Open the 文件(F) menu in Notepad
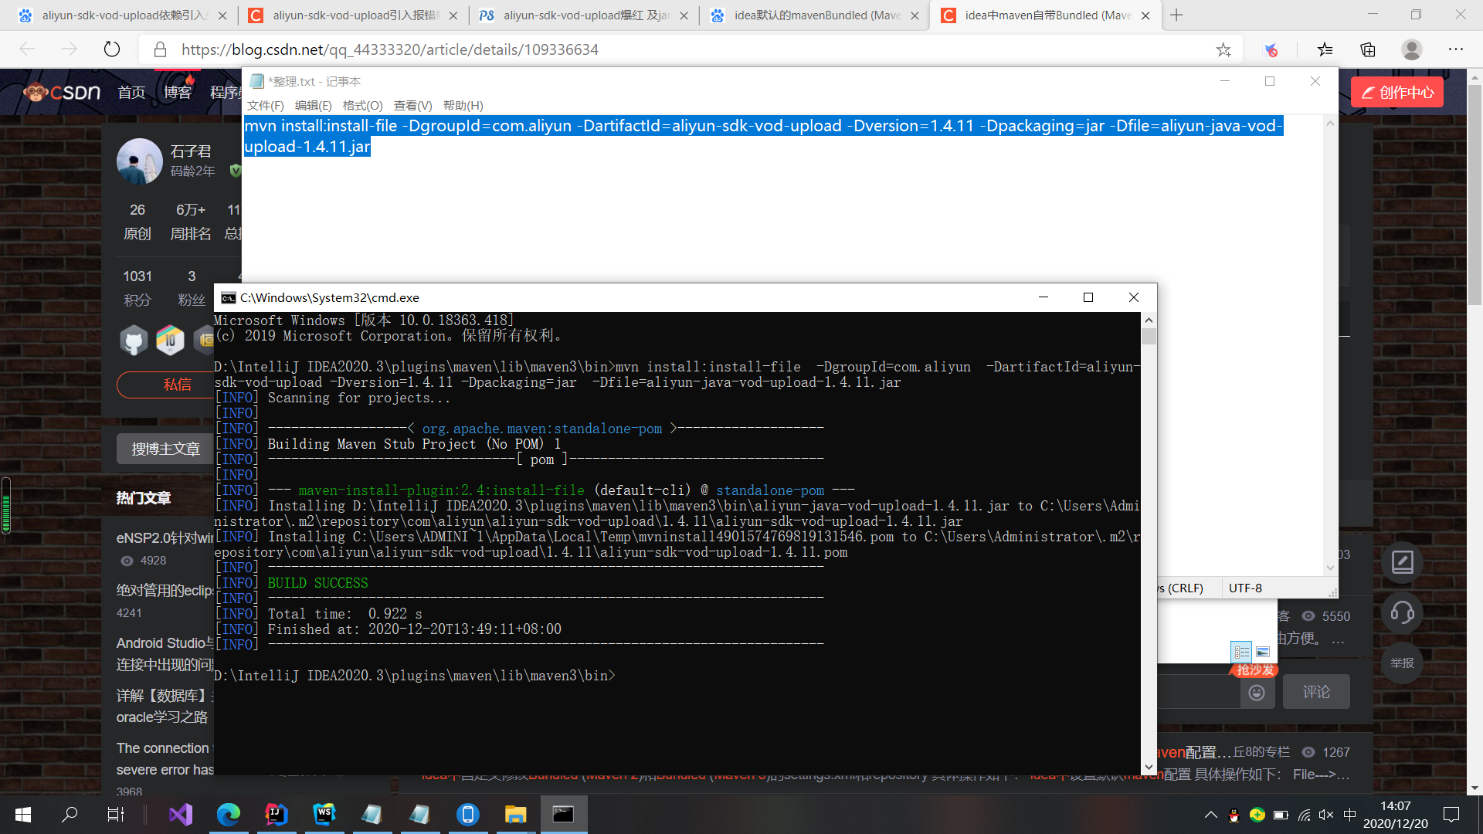1483x834 pixels. (265, 105)
